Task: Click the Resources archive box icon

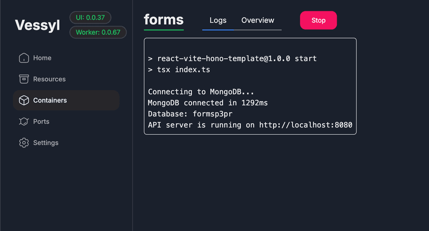Action: point(24,79)
